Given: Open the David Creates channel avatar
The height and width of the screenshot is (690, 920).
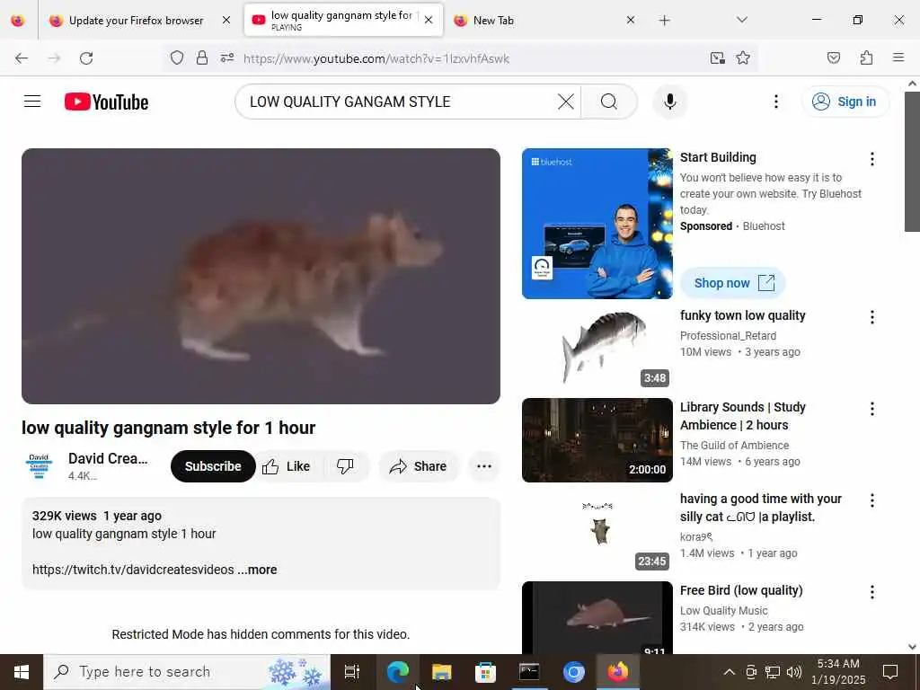Looking at the screenshot, I should (x=39, y=466).
